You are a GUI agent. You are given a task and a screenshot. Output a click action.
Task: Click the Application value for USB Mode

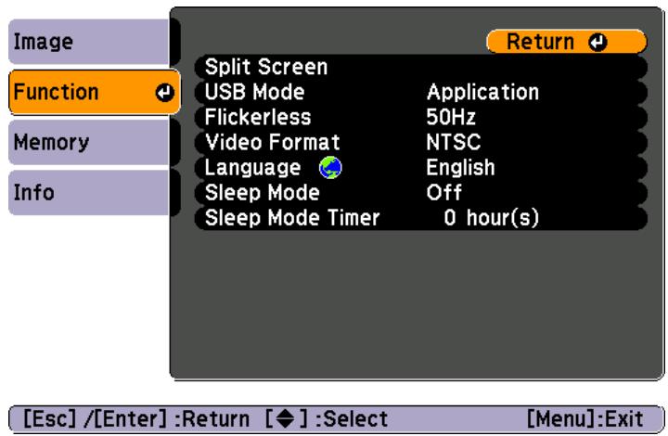pyautogui.click(x=482, y=93)
